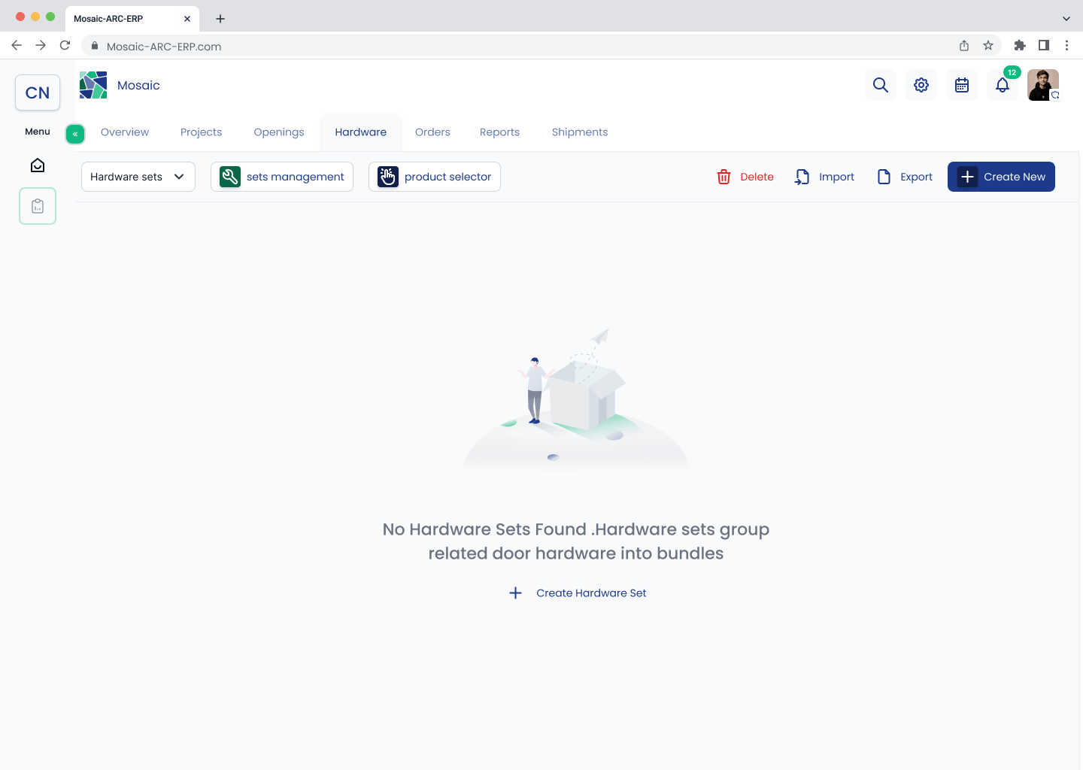Click the address bar URL field

click(541, 46)
